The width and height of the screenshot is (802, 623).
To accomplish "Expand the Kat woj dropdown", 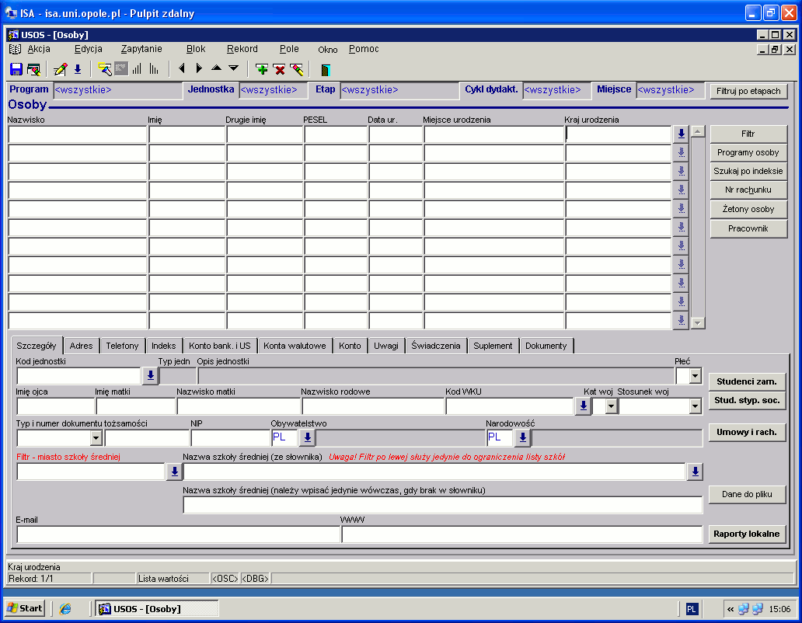I will 612,407.
